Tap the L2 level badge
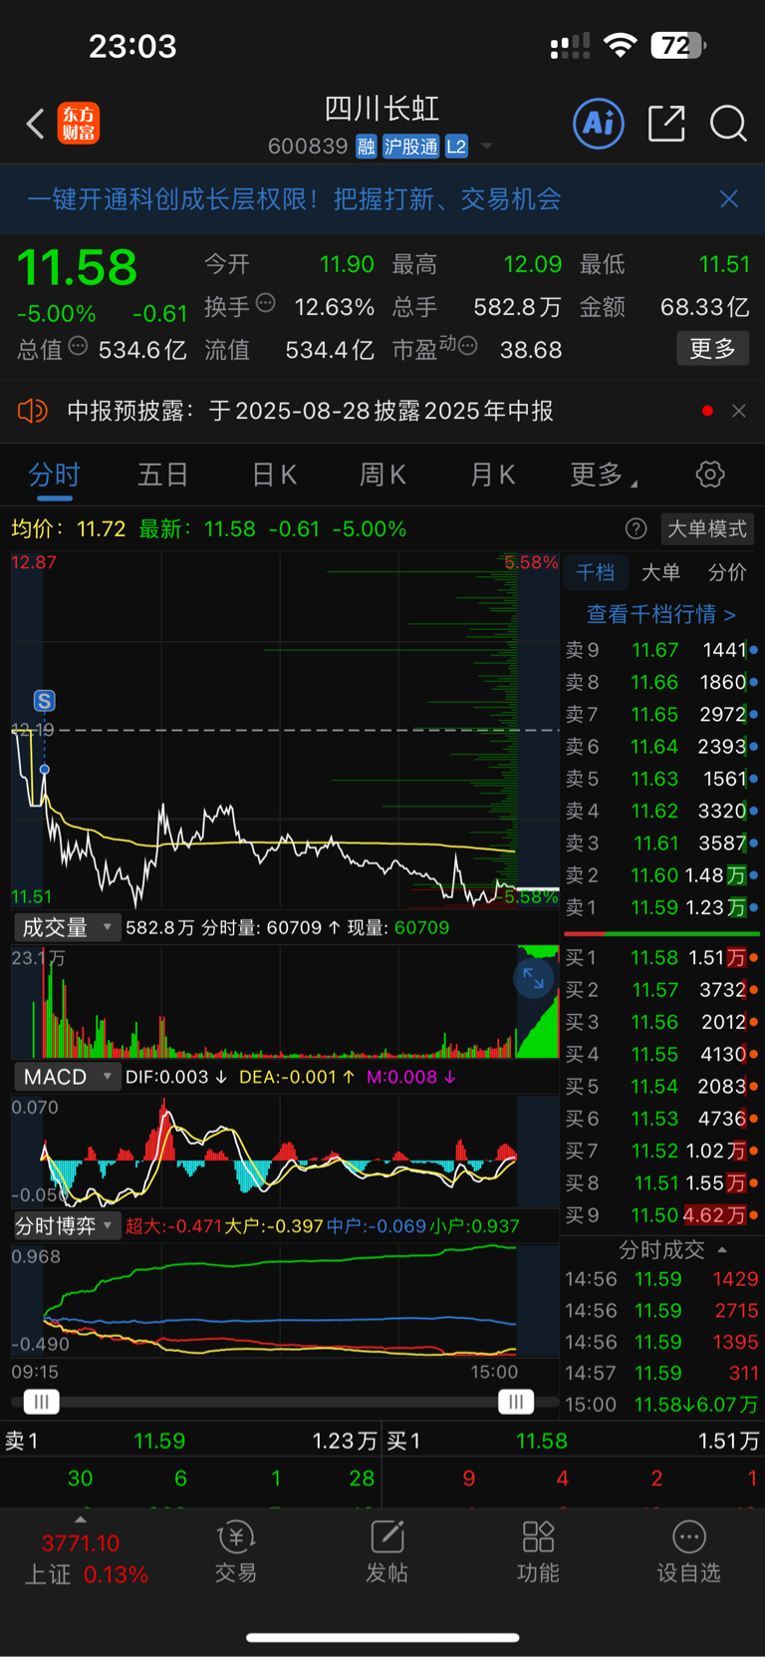The width and height of the screenshot is (765, 1657). 456,147
